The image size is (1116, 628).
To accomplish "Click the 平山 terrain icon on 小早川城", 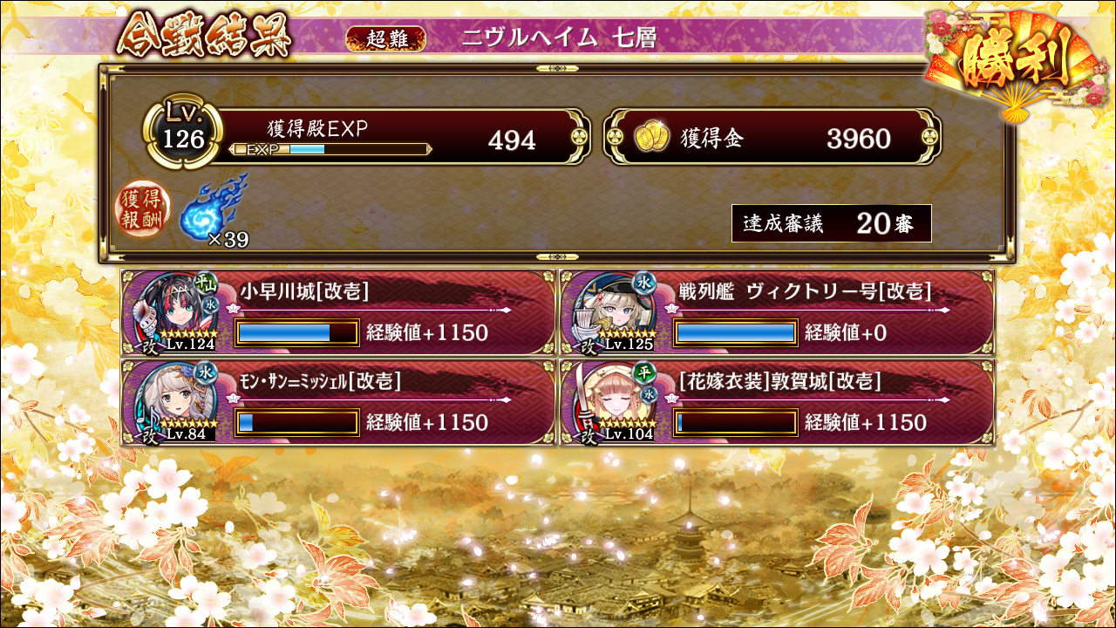I will pyautogui.click(x=204, y=284).
